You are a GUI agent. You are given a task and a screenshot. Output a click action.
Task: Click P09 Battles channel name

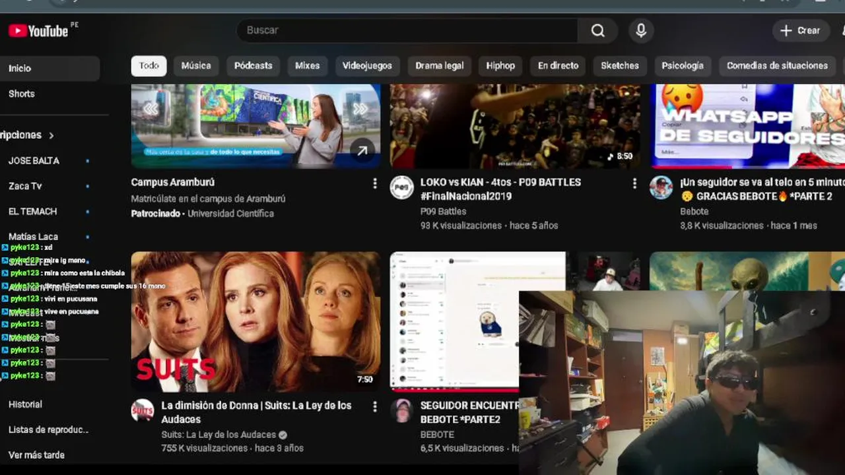coord(443,211)
